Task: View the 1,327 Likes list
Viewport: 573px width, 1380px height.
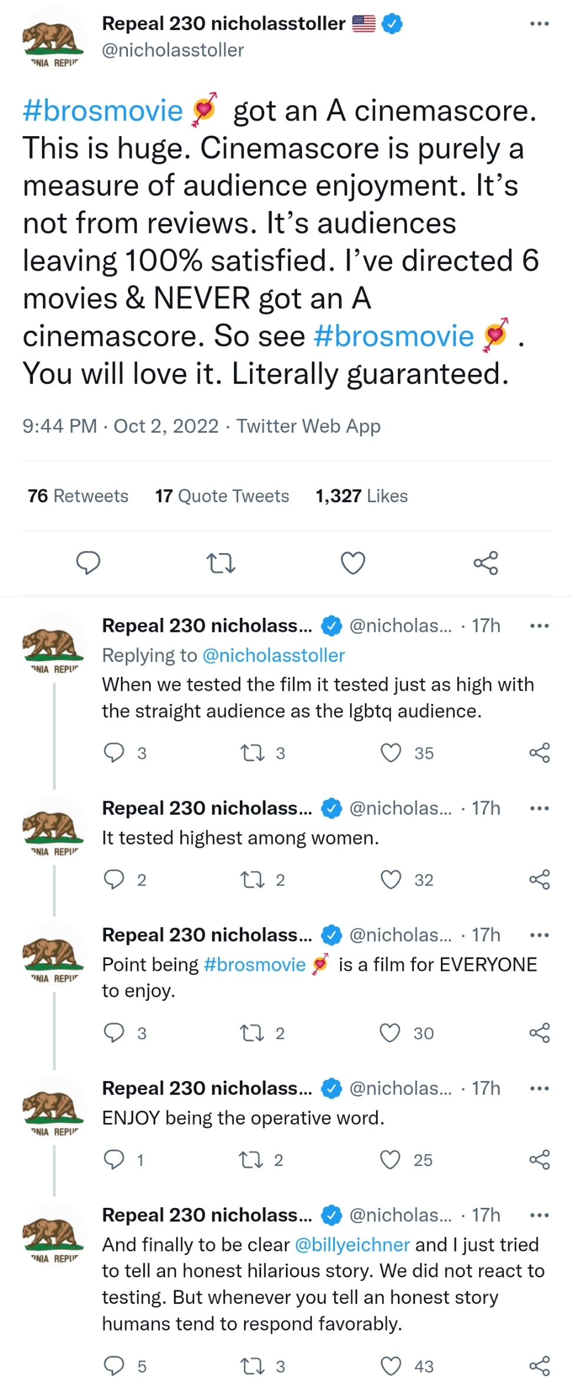Action: coord(361,496)
